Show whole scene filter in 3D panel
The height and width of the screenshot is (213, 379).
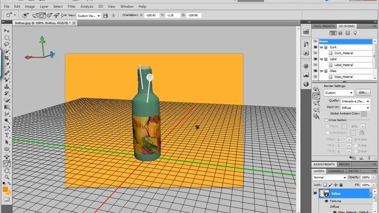[333, 33]
